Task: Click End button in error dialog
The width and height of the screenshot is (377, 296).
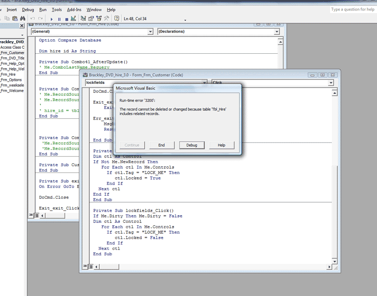Action: (x=161, y=145)
